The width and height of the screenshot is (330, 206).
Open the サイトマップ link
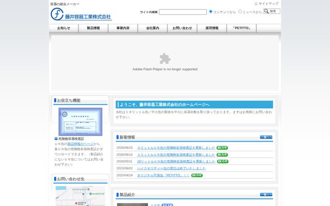click(x=268, y=4)
